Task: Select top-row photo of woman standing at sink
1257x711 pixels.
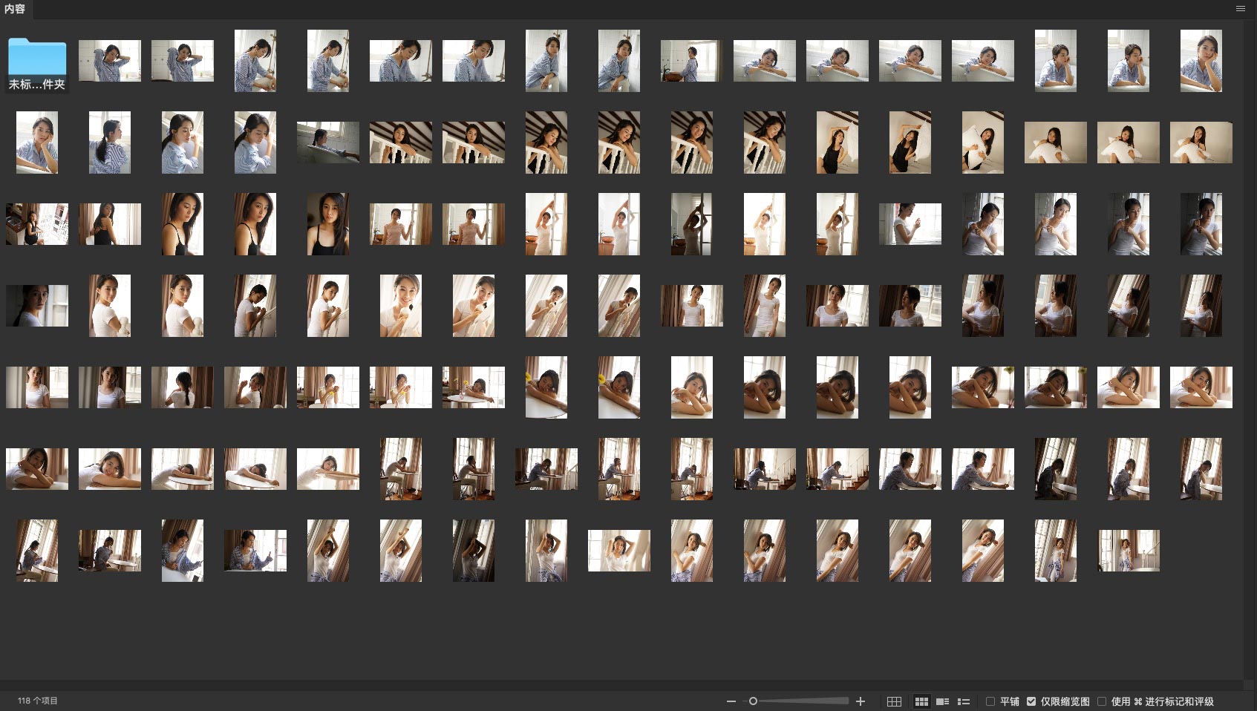Action: (x=690, y=61)
